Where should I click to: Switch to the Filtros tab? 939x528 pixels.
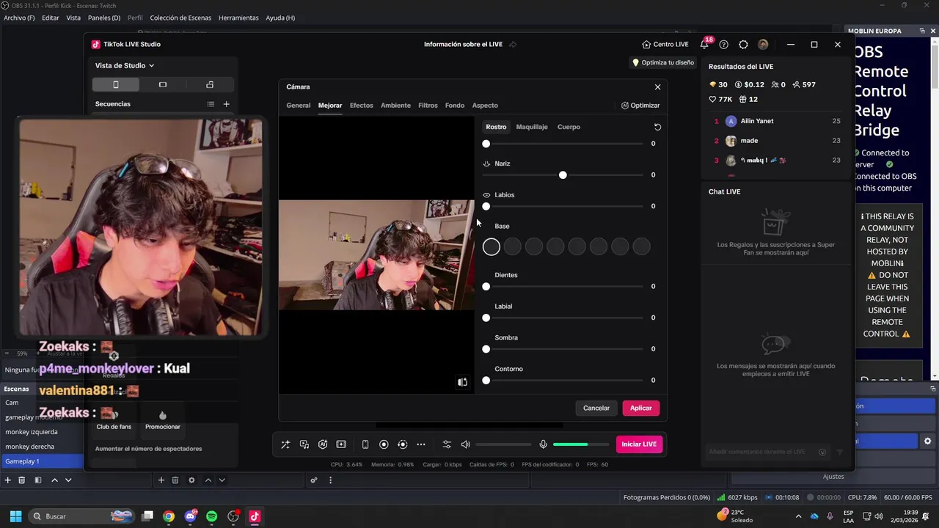(x=428, y=106)
